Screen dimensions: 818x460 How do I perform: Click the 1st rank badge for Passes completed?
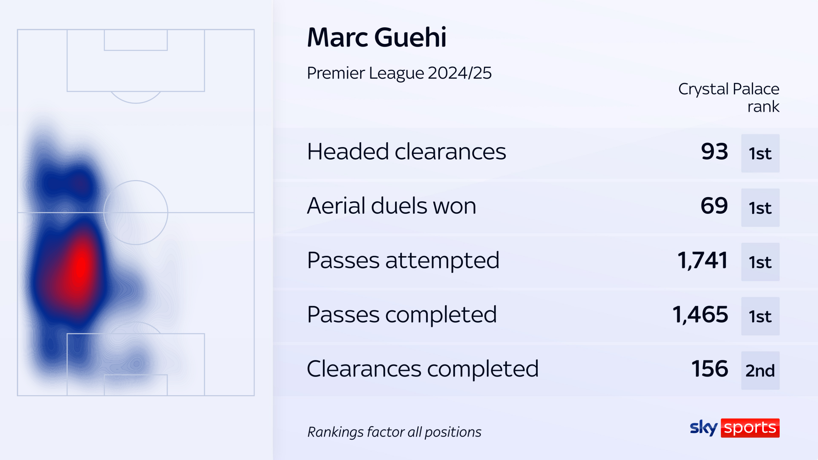coord(760,316)
